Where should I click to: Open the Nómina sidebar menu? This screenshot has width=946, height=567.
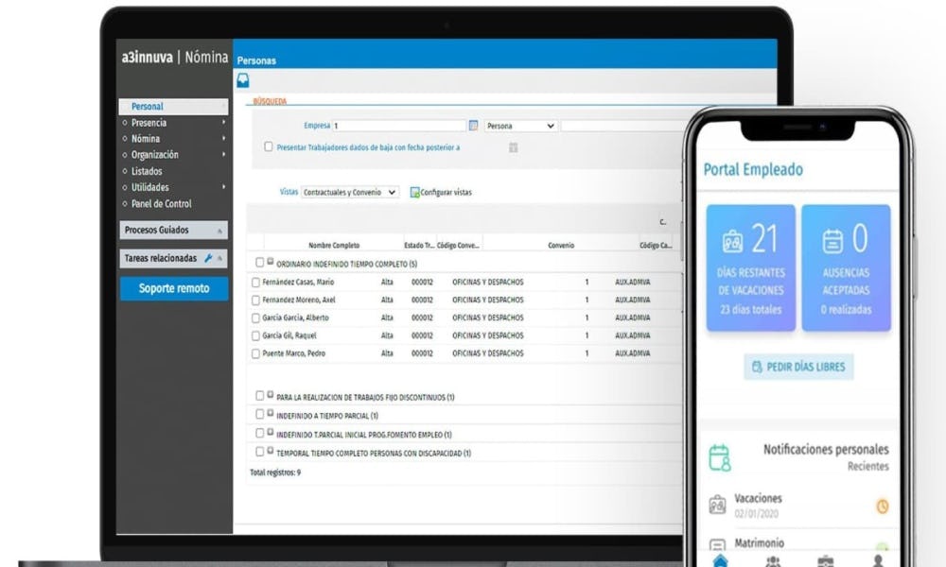pos(146,139)
